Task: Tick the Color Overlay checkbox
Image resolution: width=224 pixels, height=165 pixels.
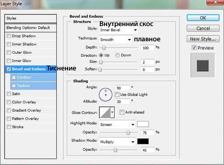Action: click(x=9, y=102)
